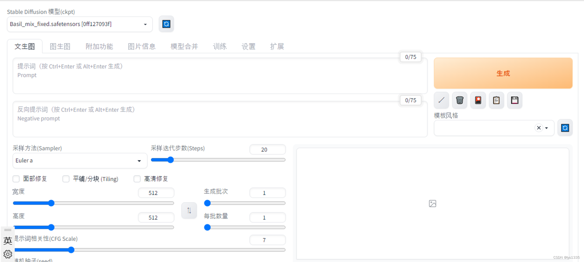Click the CFG Scale value field showing 7
584x262 pixels.
268,240
